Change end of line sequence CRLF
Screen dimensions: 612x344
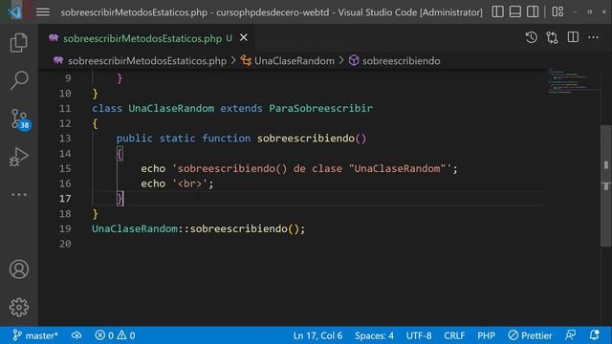pos(454,335)
